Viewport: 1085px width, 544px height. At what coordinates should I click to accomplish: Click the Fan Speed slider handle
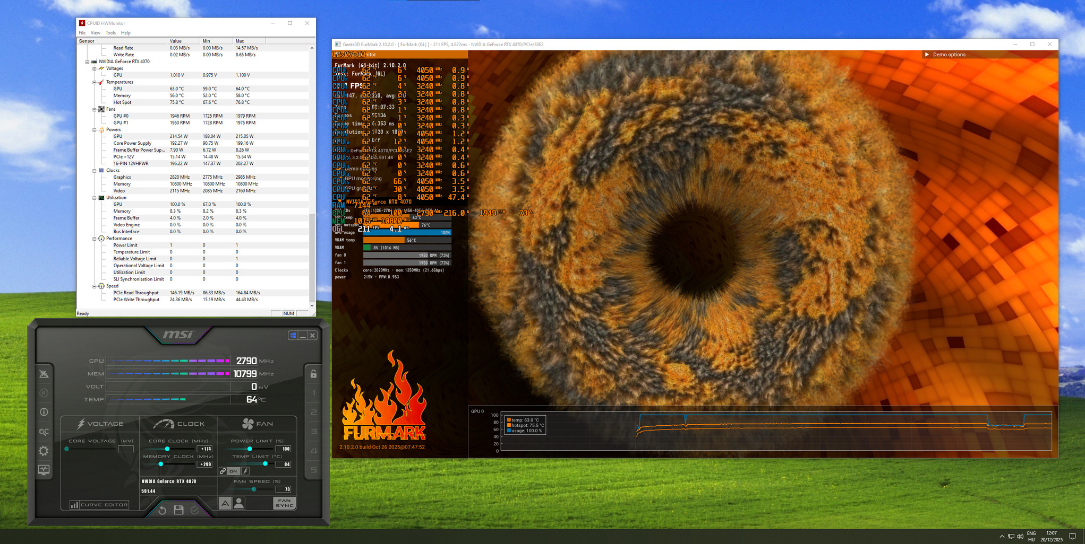tap(254, 489)
